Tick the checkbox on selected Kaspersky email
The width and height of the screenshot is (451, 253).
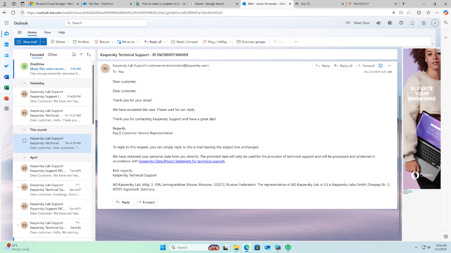(24, 141)
